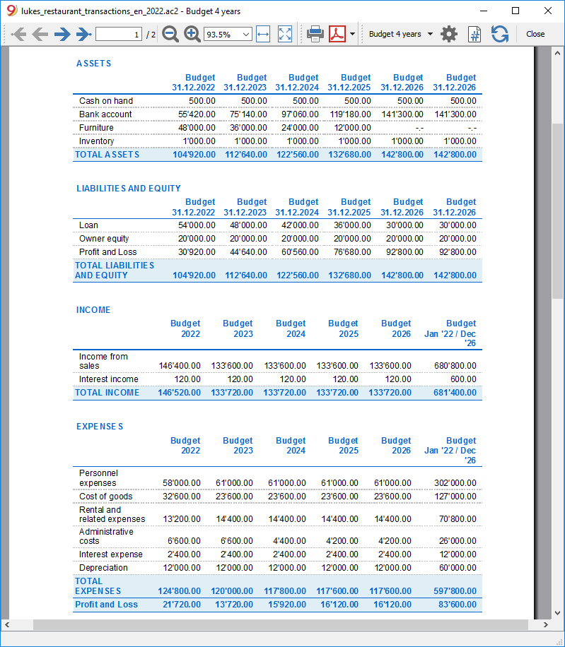Click Bank account value 55'420.00
565x647 pixels.
tap(197, 114)
